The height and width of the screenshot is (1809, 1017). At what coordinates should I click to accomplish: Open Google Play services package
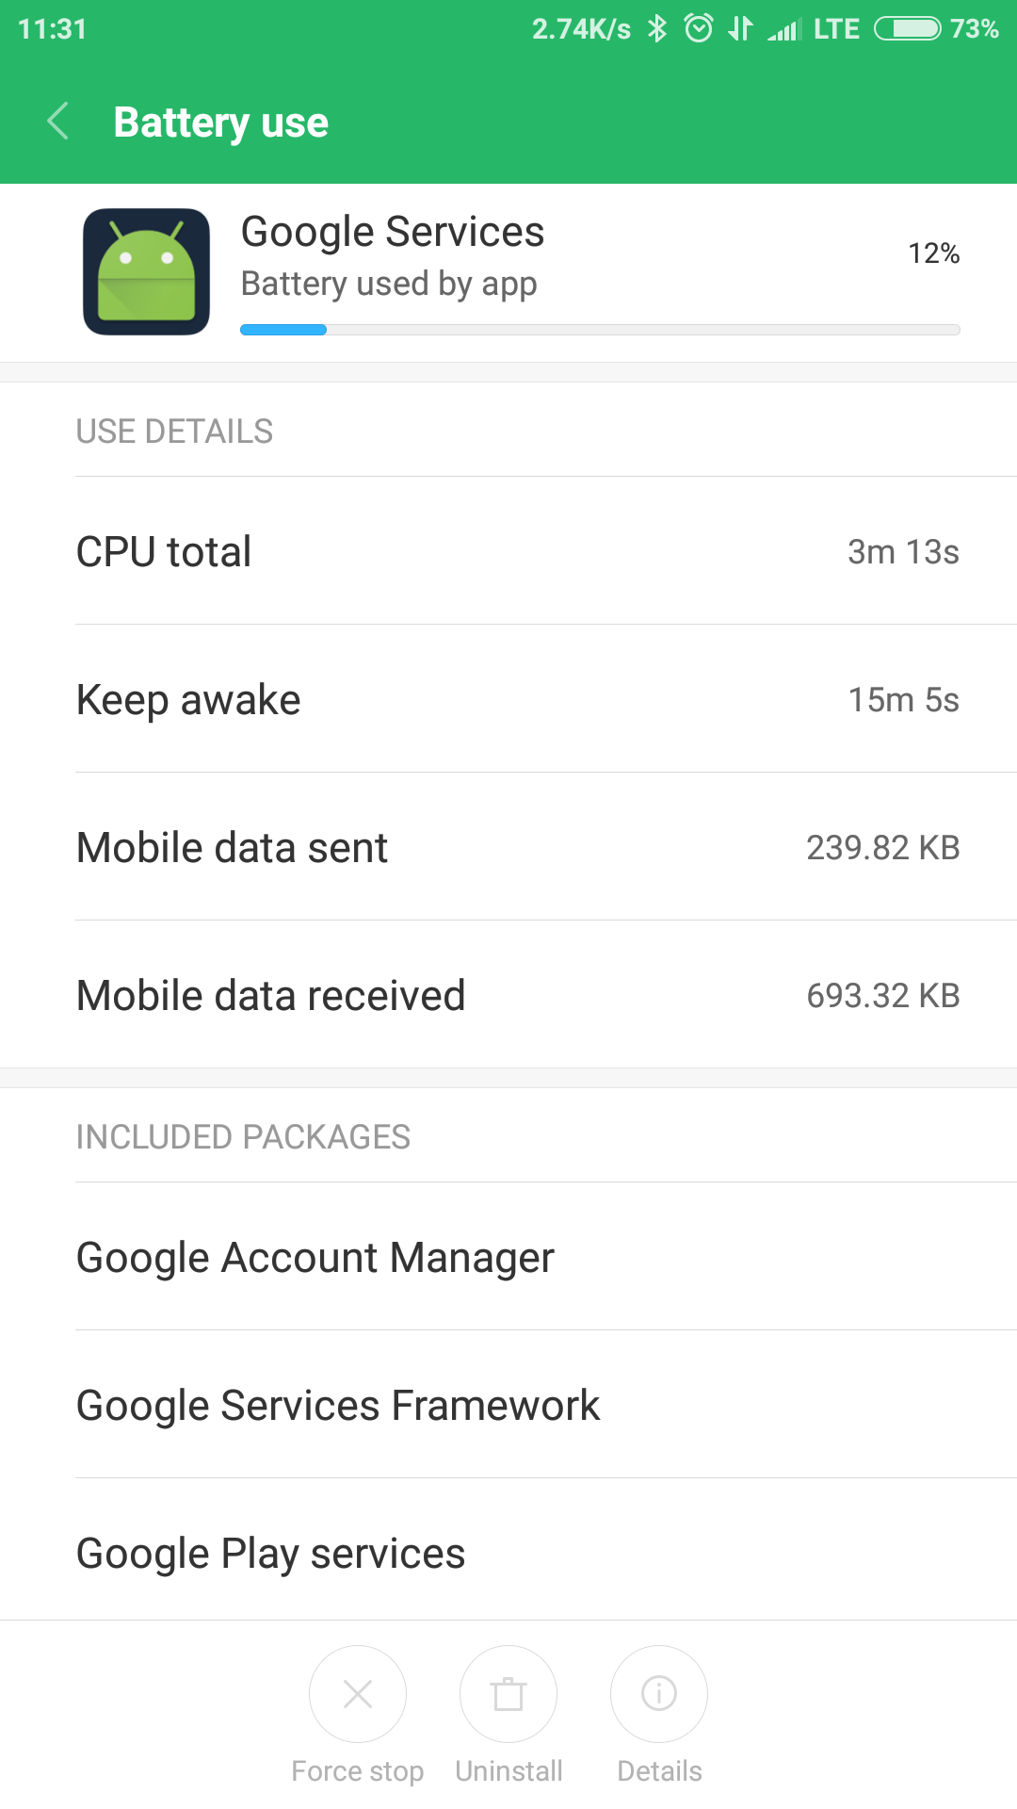271,1553
